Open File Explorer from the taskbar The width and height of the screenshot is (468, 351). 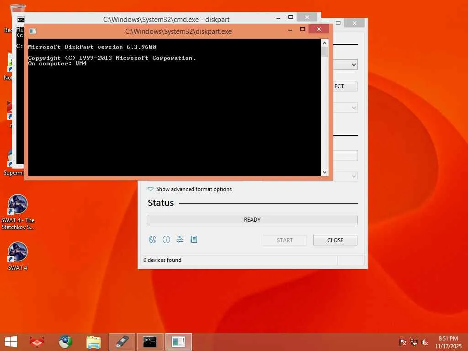(93, 342)
